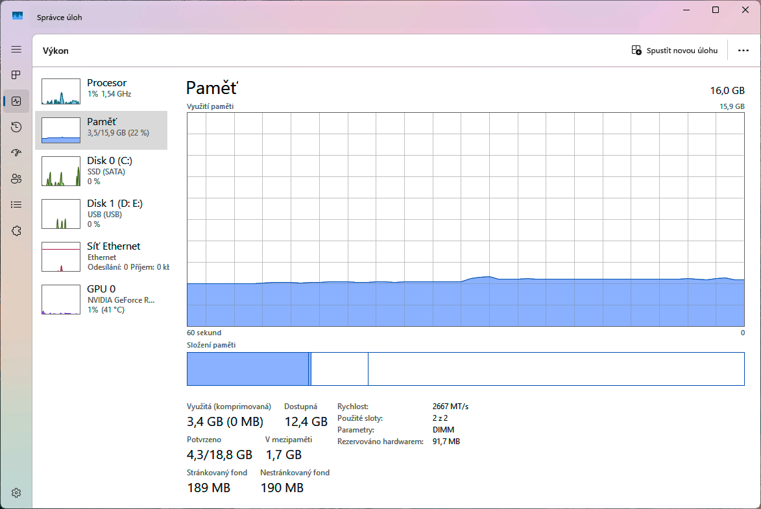
Task: Open the Services view in sidebar
Action: (16, 230)
